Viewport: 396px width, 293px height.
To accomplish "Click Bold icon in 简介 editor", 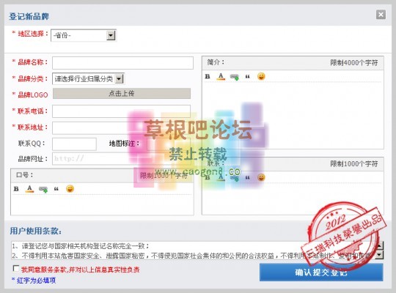I will (208, 76).
